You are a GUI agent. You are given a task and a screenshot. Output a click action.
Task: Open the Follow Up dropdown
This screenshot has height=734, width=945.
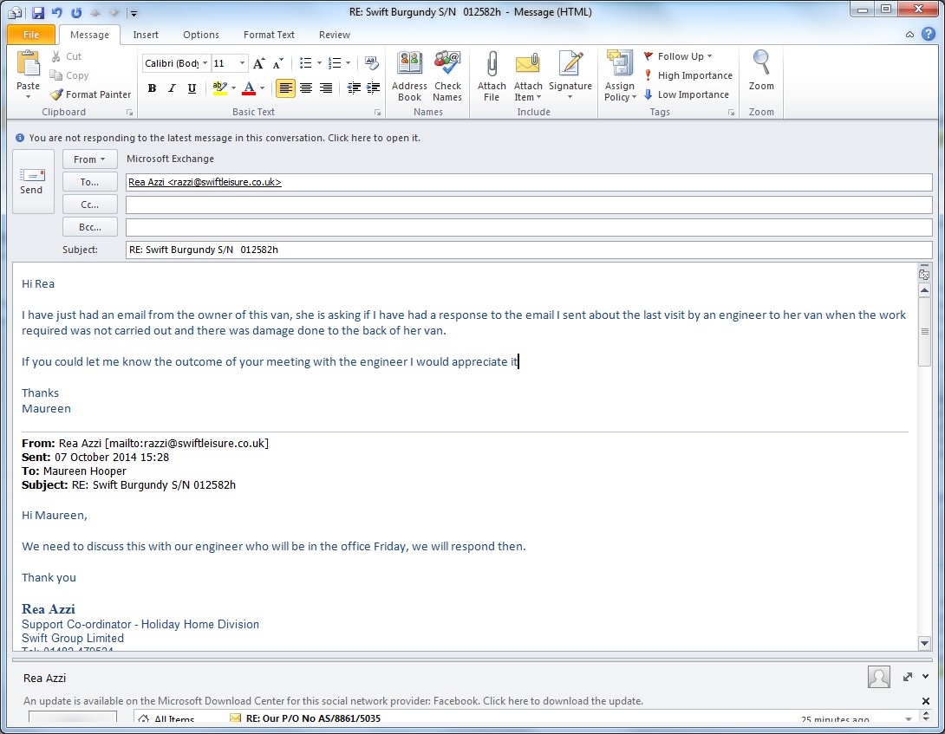[678, 56]
